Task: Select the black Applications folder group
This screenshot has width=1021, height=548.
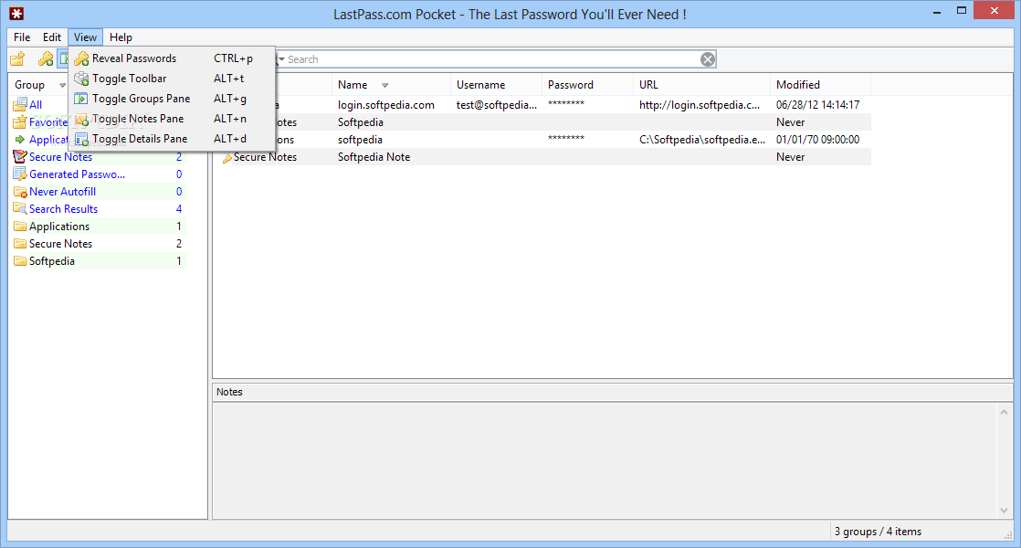Action: [59, 227]
